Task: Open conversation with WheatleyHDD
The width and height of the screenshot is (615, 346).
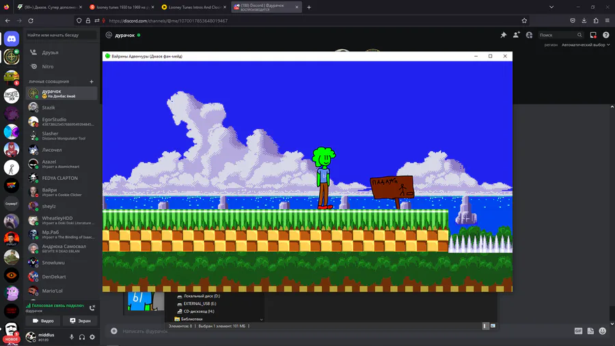Action: click(x=61, y=220)
